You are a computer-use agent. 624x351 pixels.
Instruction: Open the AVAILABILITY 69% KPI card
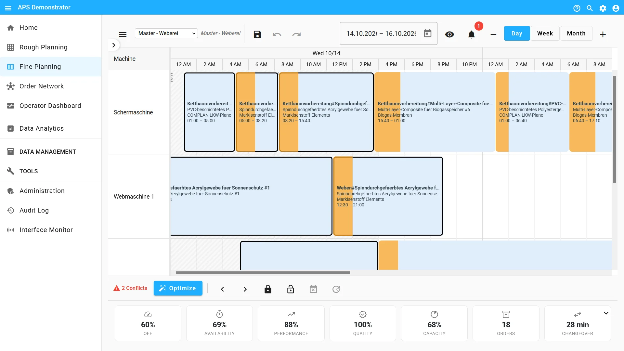[219, 323]
